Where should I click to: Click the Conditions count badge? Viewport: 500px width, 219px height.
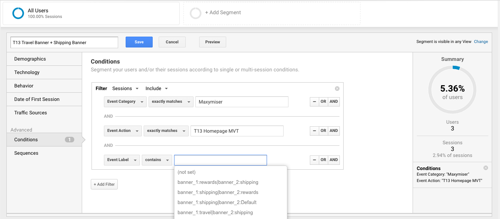click(69, 140)
